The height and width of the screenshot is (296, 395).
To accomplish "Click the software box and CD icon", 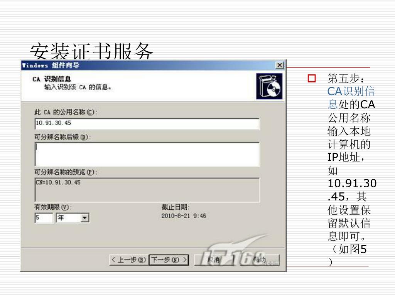I will coord(269,86).
